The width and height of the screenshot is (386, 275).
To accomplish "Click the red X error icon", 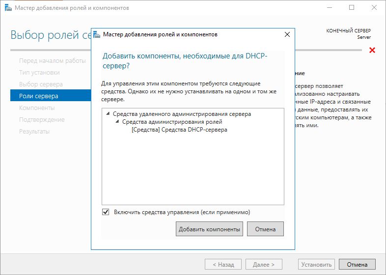I will 372,50.
